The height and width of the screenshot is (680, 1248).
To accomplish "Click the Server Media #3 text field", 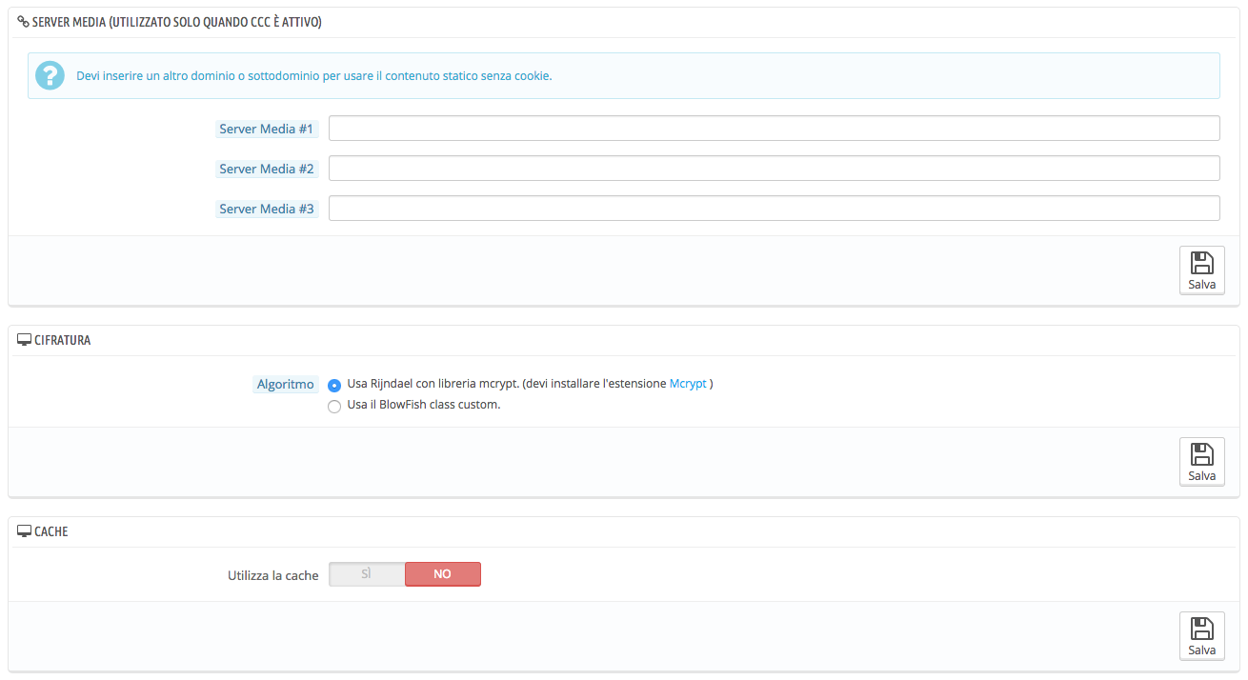I will pos(774,209).
